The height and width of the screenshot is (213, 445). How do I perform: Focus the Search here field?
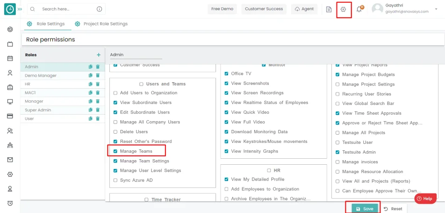pos(66,9)
